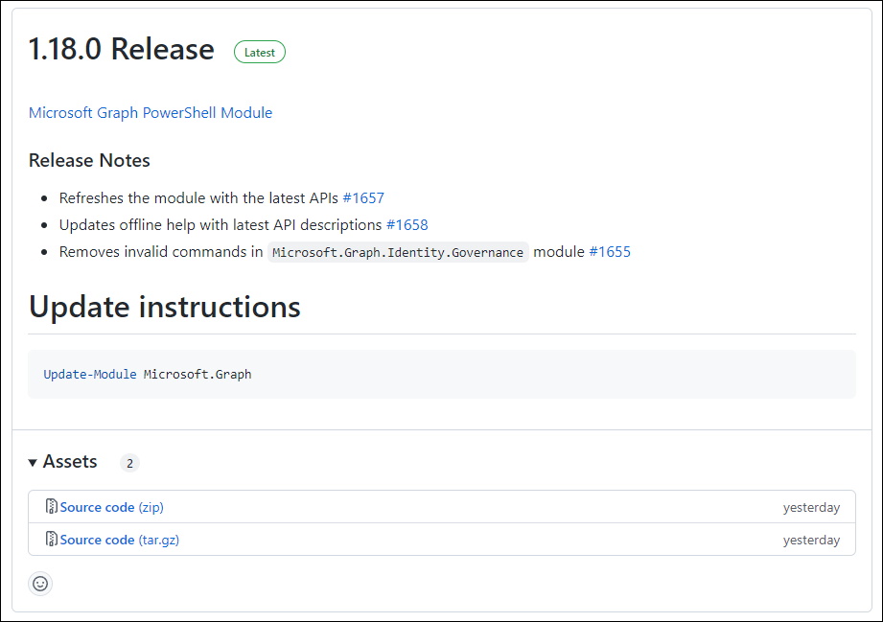The width and height of the screenshot is (883, 622).
Task: Click the archive icon beside Source code (tar.gz)
Action: pyautogui.click(x=51, y=540)
